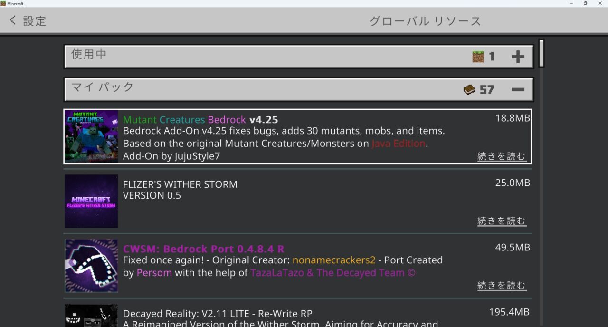This screenshot has width=608, height=327.
Task: Go back to 設定 with the back arrow
Action: (x=13, y=20)
